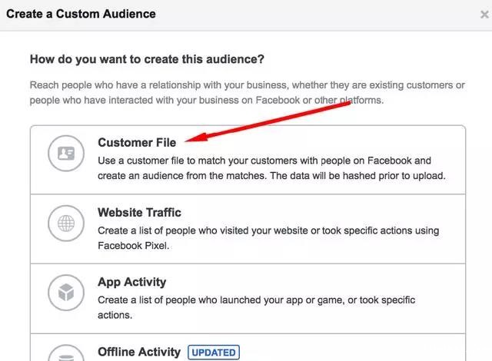Close the Create a Custom Audience dialog
492x361 pixels.
(482, 15)
